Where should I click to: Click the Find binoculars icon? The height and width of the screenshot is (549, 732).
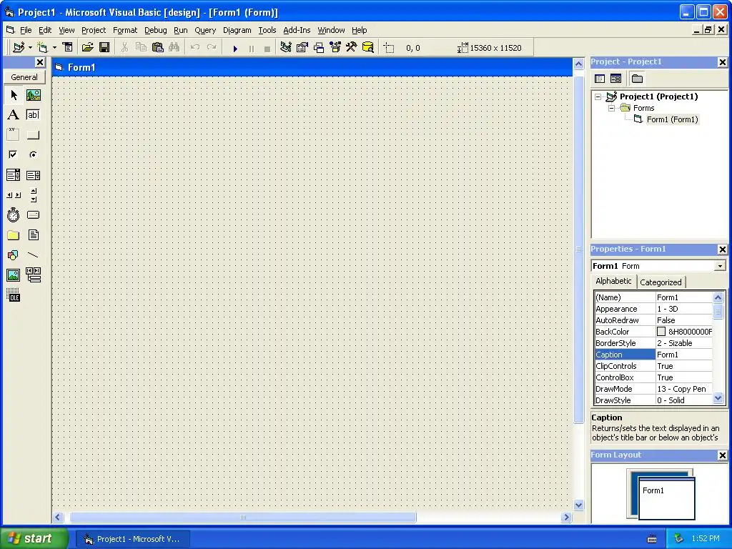(174, 47)
